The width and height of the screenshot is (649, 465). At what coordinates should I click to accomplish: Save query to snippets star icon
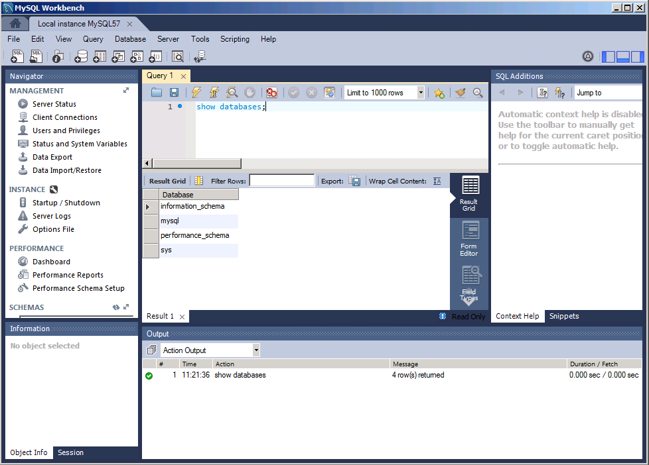[439, 93]
